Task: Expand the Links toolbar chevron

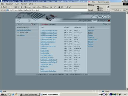Action: coord(127,10)
